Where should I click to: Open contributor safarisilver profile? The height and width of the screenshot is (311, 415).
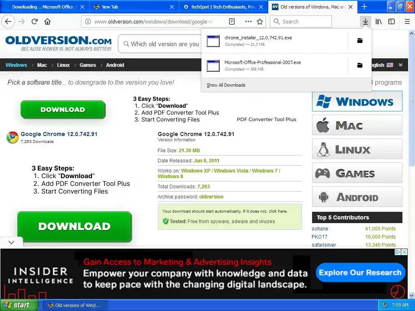point(324,245)
